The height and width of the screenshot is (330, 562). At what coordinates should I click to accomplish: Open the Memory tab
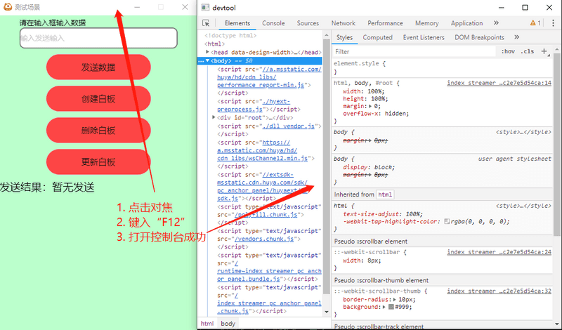click(x=426, y=23)
